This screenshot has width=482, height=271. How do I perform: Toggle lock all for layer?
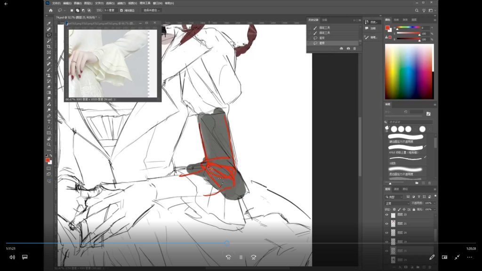[x=414, y=209]
